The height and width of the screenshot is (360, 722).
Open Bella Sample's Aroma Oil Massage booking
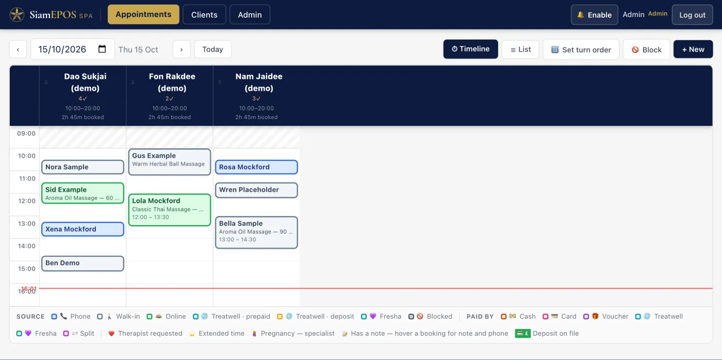(x=256, y=233)
